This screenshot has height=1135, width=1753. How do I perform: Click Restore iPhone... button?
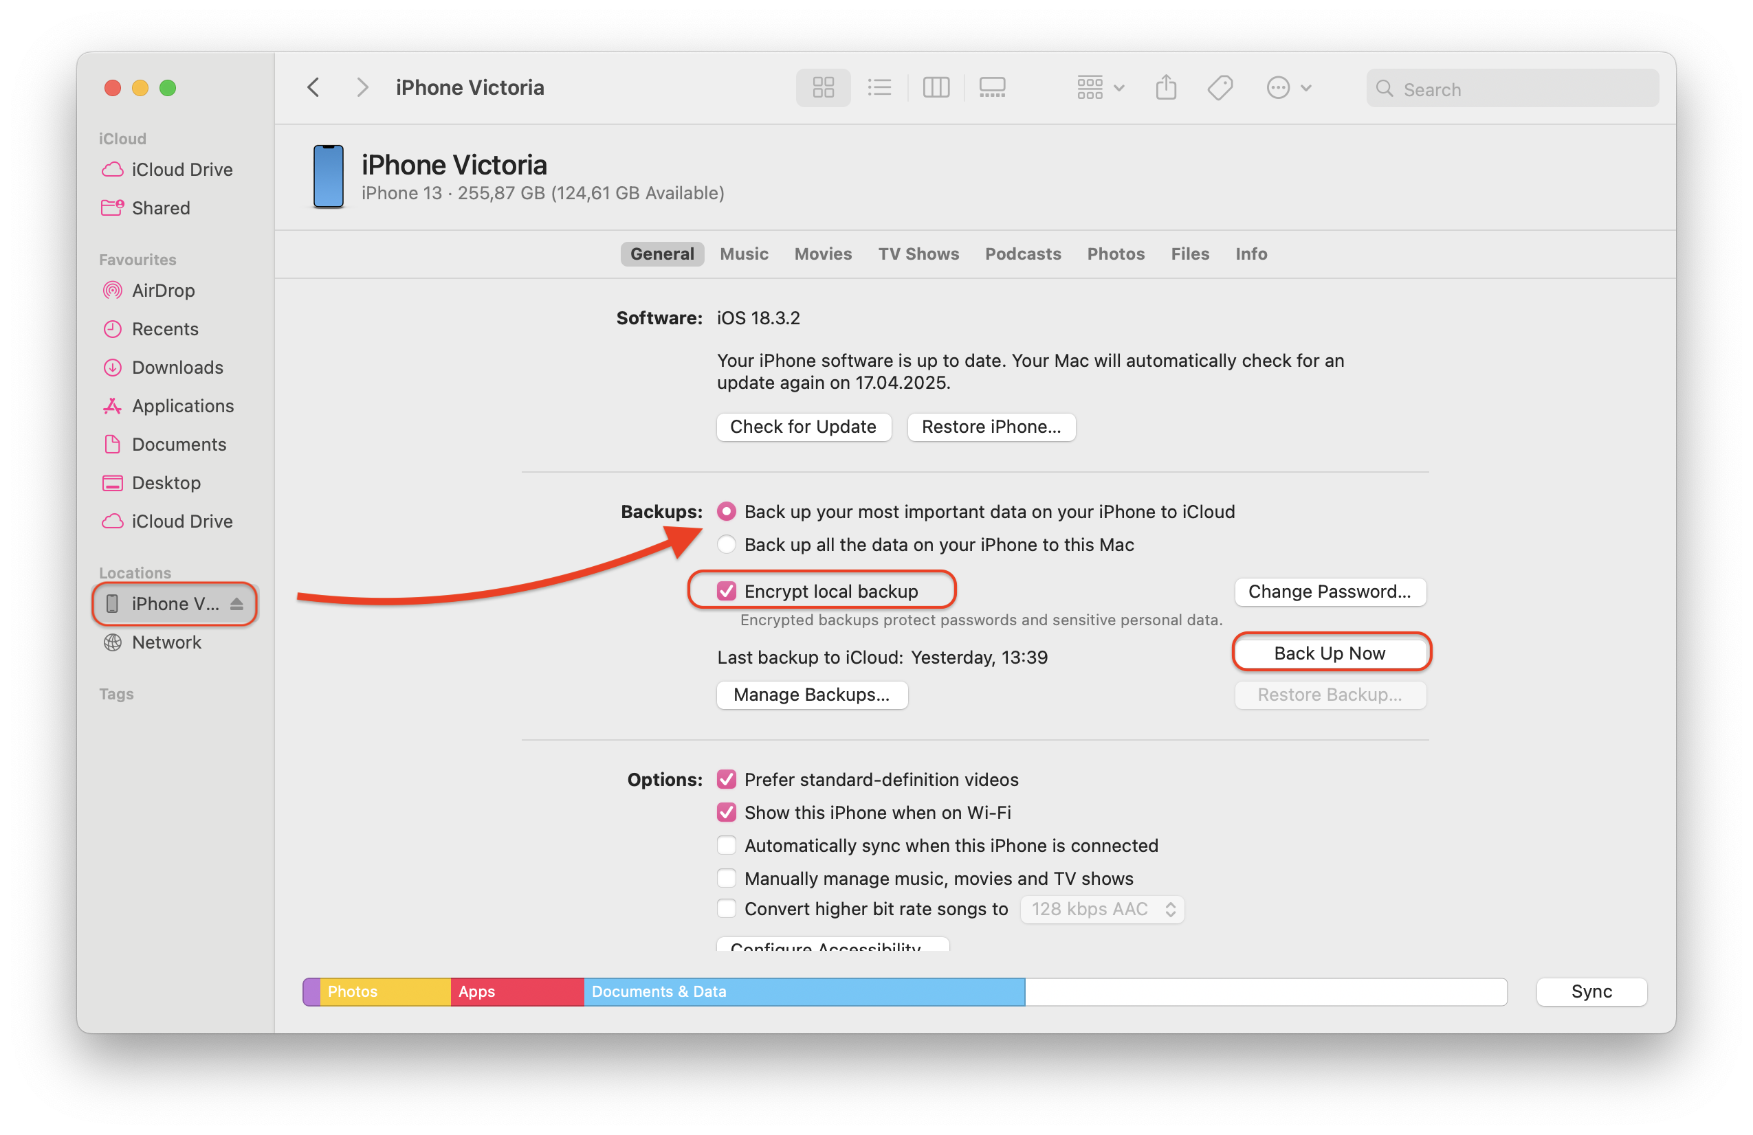coord(991,427)
